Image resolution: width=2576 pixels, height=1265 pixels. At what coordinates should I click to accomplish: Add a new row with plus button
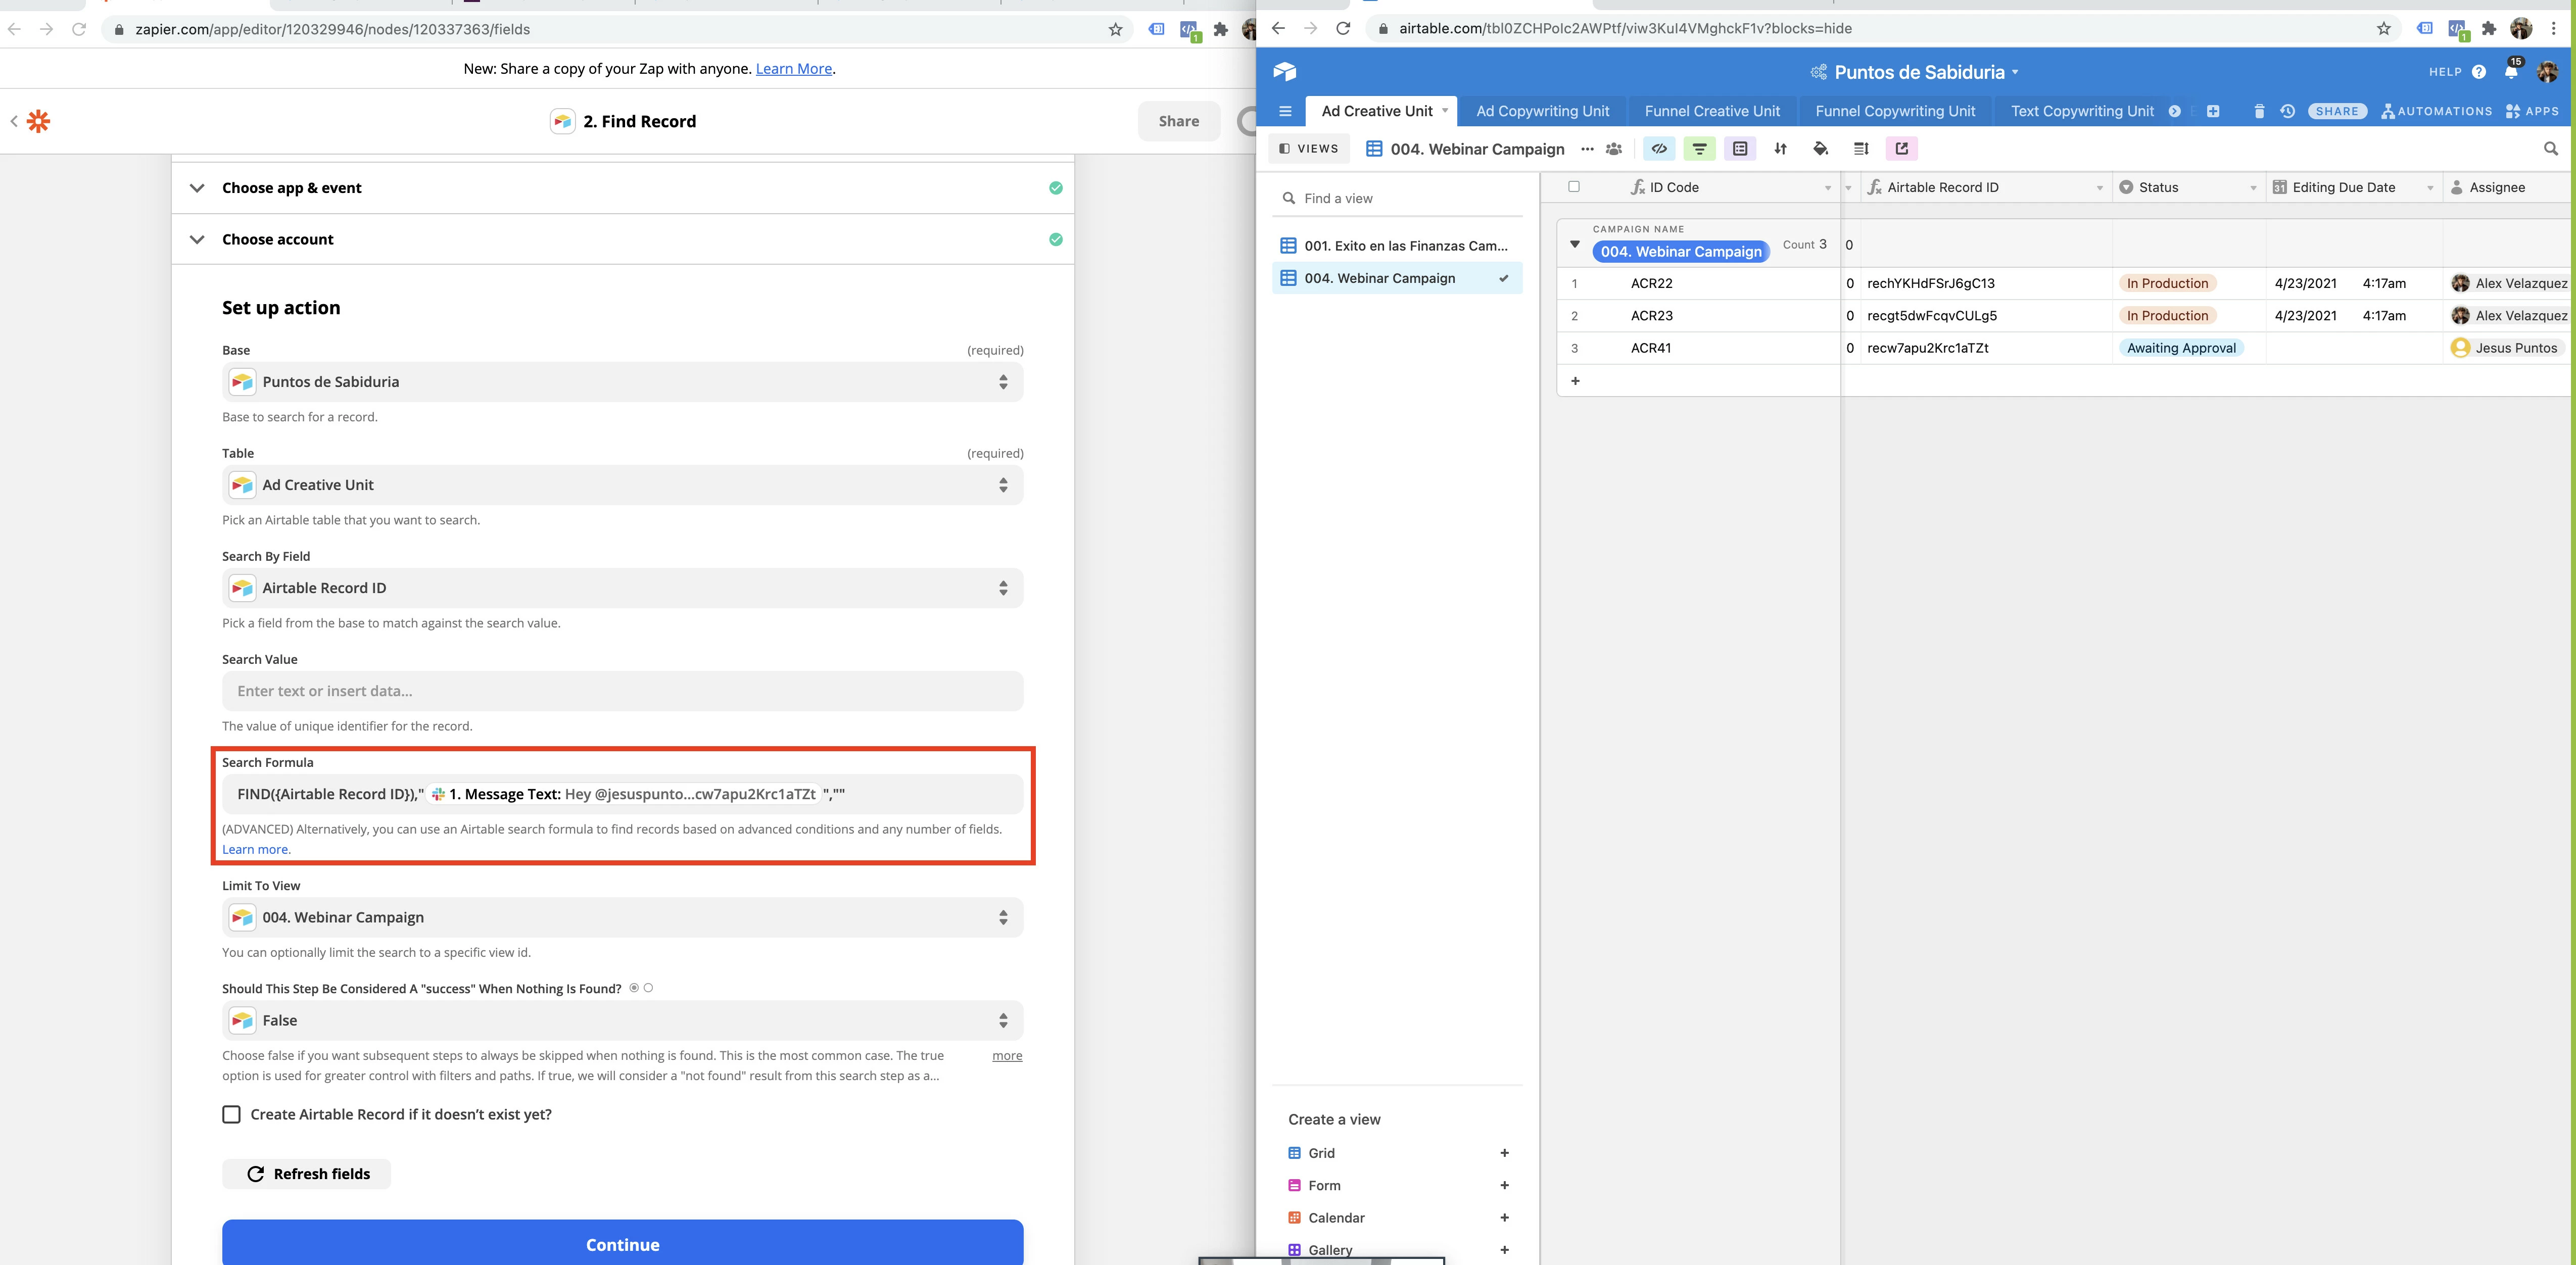(1575, 381)
